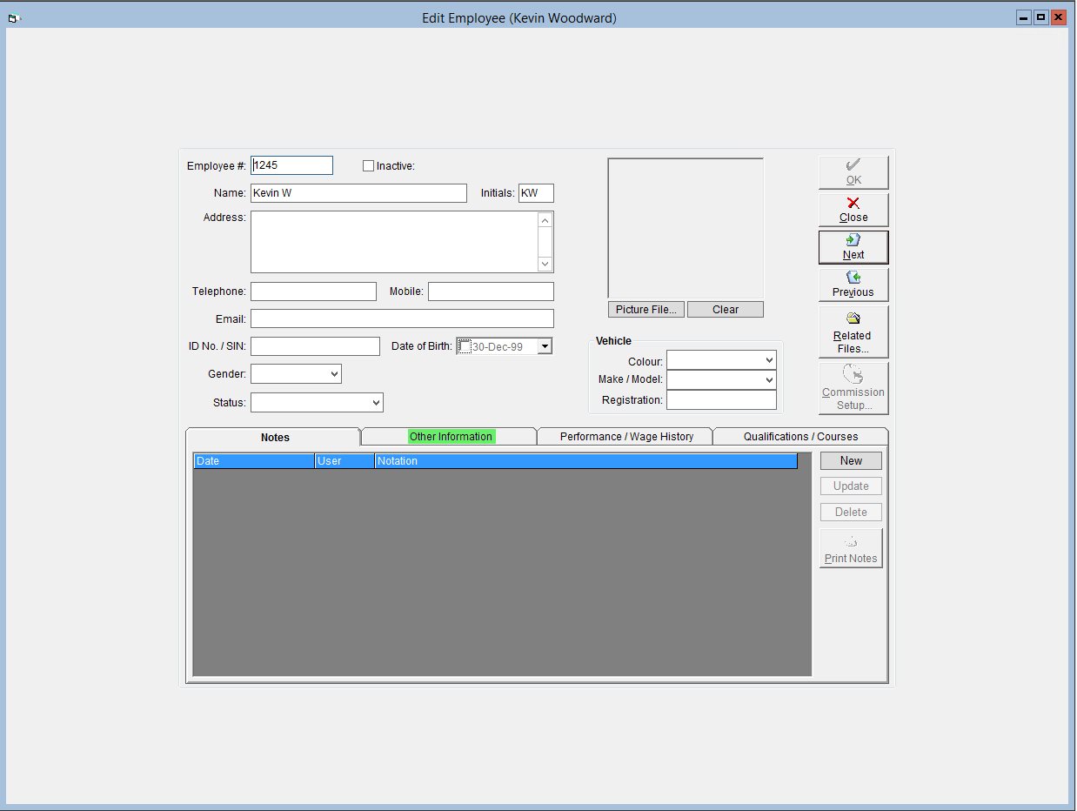Image resolution: width=1077 pixels, height=811 pixels.
Task: Click the Picture File button
Action: tap(646, 310)
